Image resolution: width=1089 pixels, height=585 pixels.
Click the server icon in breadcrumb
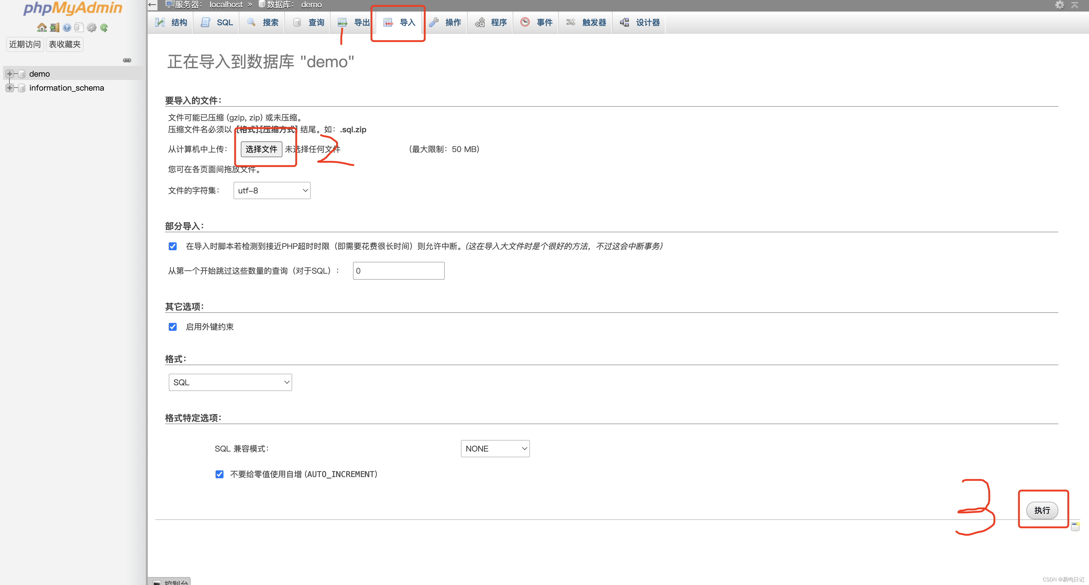click(169, 4)
